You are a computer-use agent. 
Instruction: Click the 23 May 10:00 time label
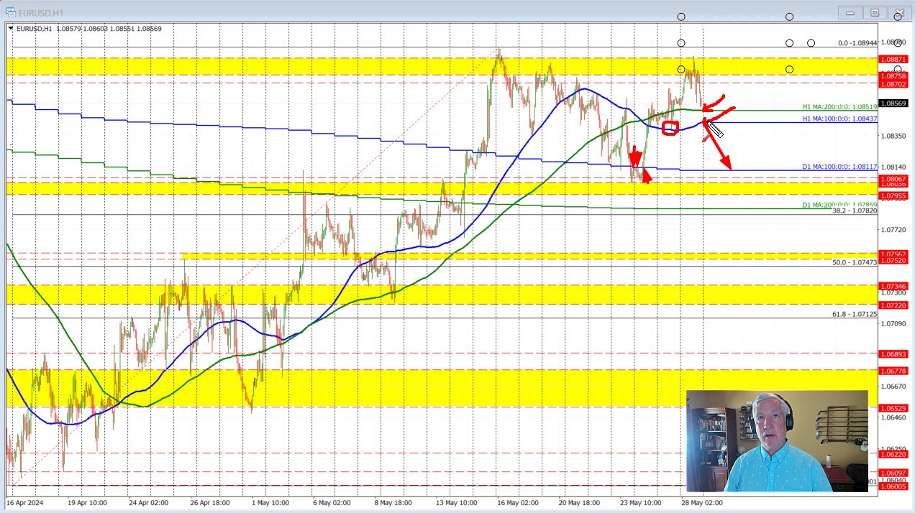click(640, 503)
